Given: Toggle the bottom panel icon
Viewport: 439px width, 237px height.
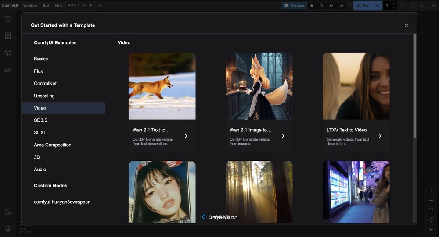Looking at the screenshot, I should (423, 6).
